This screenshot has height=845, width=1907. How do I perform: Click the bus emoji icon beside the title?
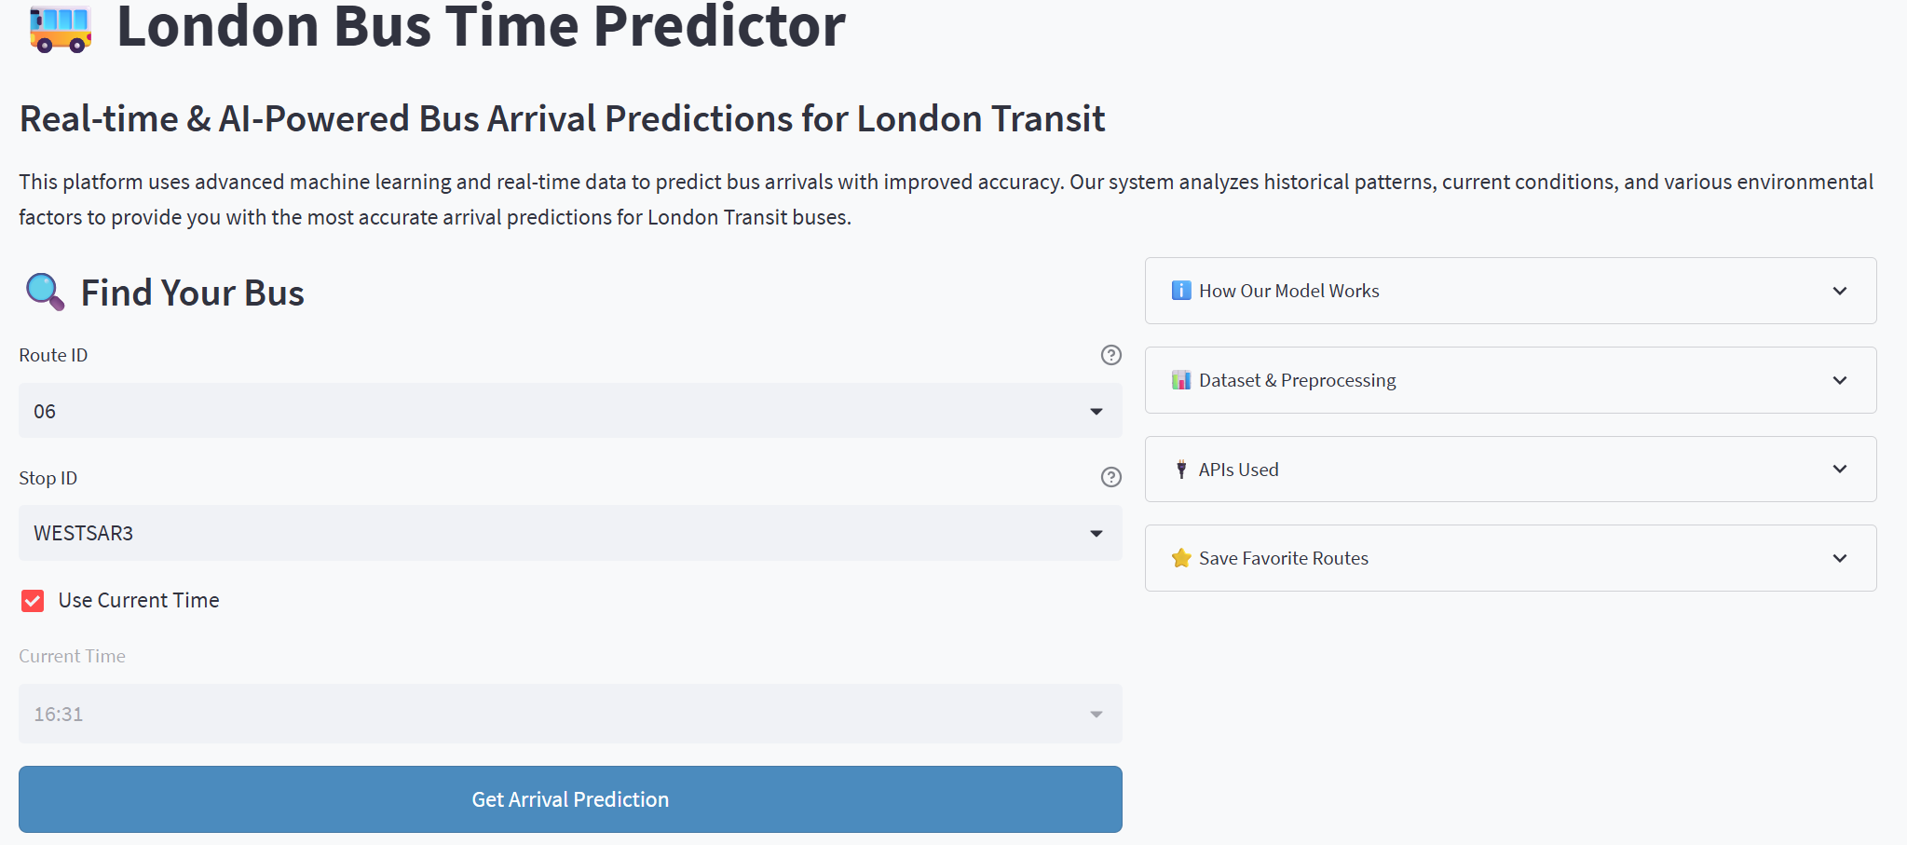click(61, 28)
